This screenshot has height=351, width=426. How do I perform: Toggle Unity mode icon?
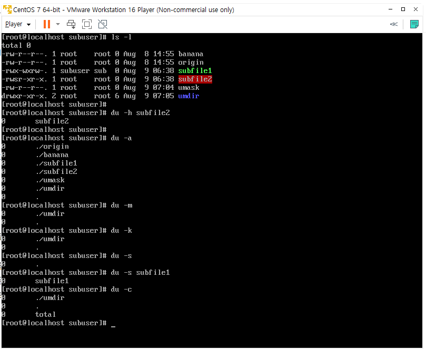coord(103,24)
